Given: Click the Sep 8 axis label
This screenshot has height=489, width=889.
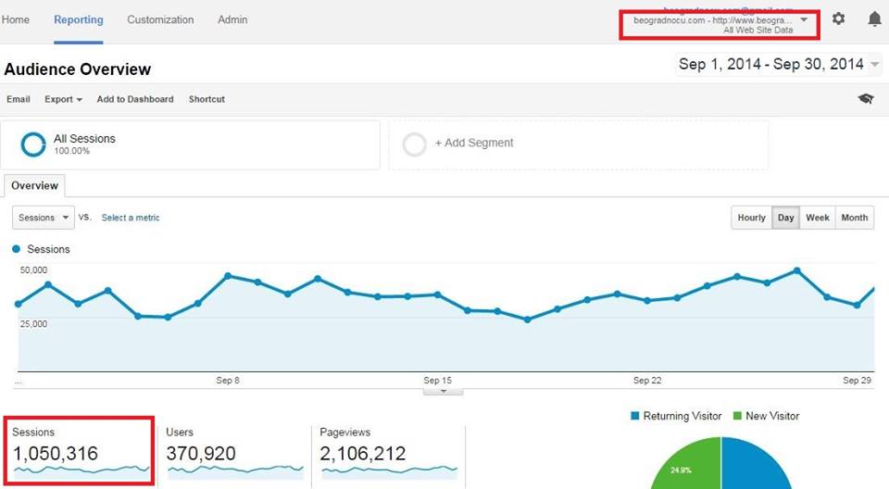Looking at the screenshot, I should [x=228, y=380].
